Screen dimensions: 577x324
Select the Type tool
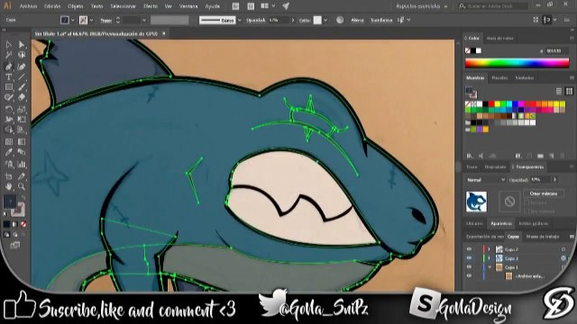pos(8,77)
